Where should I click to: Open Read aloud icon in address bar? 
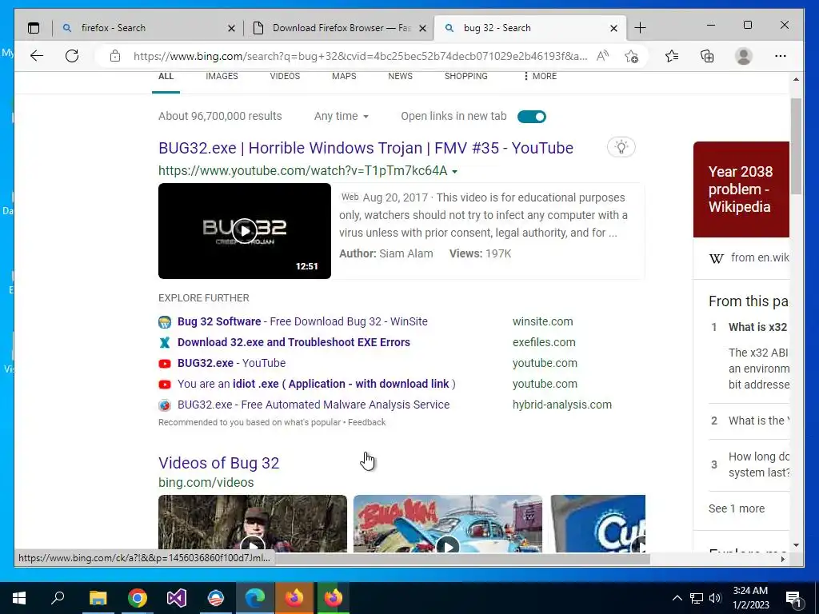point(603,56)
